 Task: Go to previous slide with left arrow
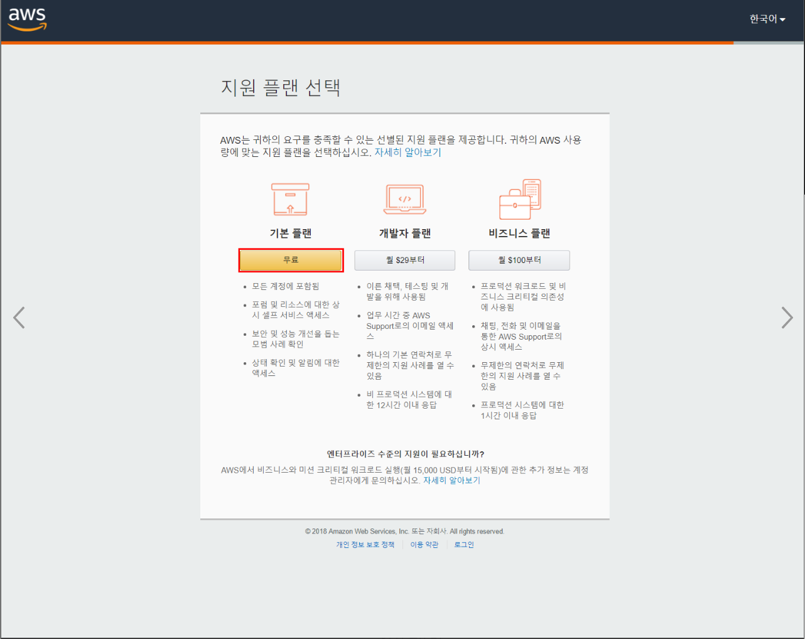19,318
